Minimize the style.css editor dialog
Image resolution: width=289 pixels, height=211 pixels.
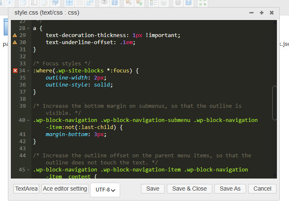pyautogui.click(x=251, y=12)
